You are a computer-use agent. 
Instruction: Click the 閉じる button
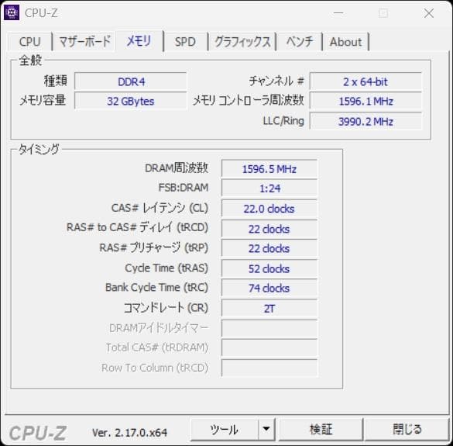(x=407, y=430)
